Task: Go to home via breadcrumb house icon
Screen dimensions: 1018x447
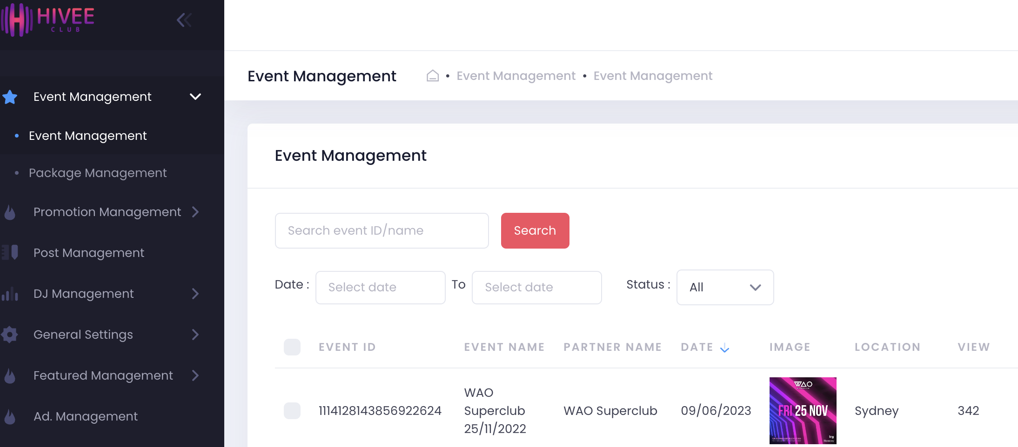Action: click(x=433, y=76)
